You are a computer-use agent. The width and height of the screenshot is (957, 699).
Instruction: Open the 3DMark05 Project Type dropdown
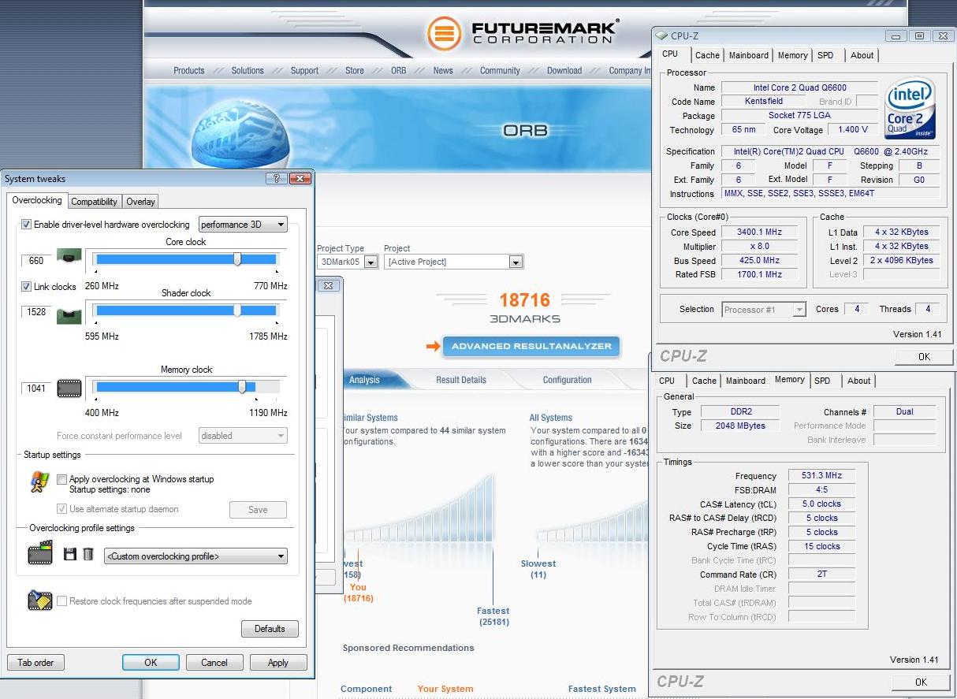(348, 262)
